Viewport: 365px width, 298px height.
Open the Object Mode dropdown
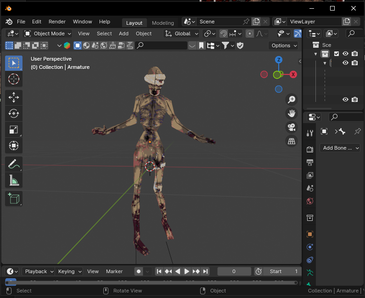[48, 34]
